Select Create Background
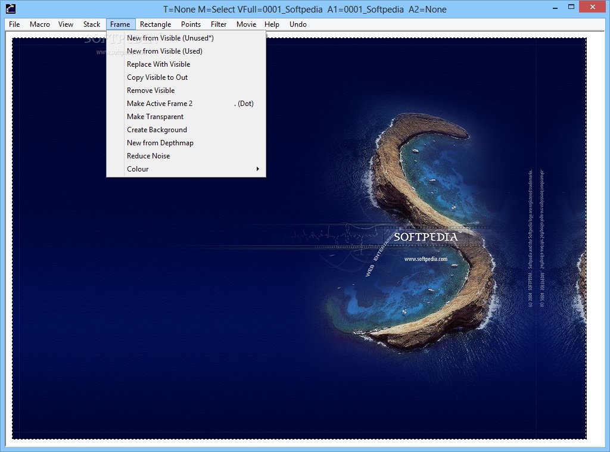This screenshot has height=452, width=610. [x=186, y=130]
